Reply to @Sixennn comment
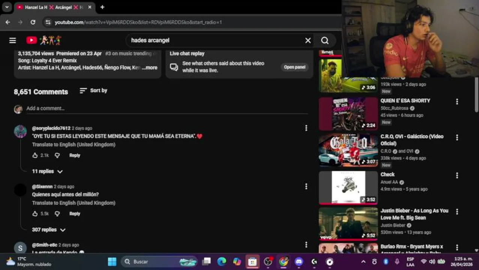 pos(75,214)
